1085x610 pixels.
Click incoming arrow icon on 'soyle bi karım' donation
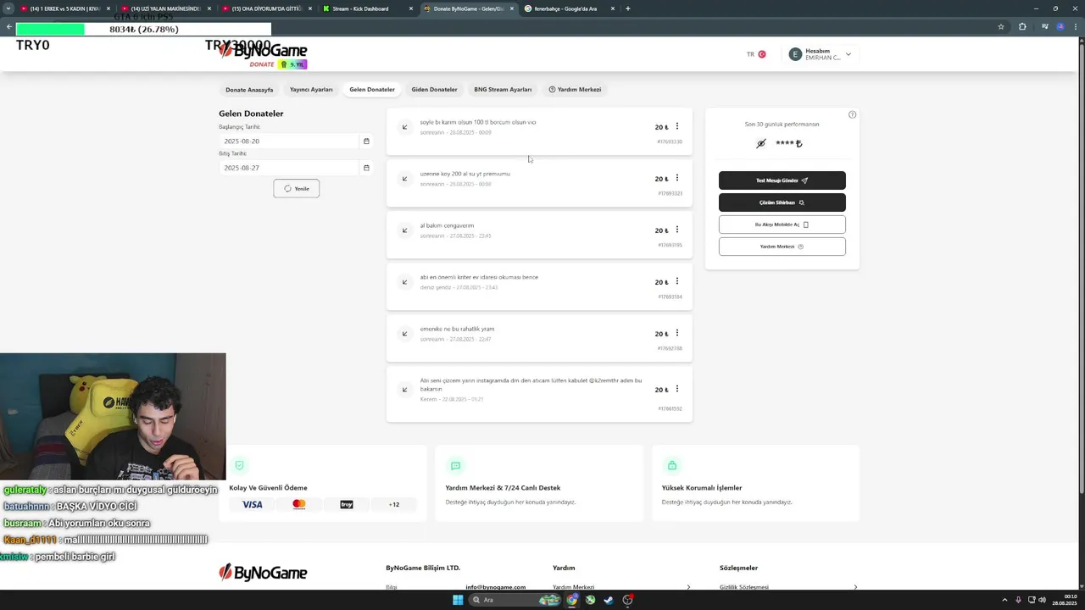click(404, 127)
